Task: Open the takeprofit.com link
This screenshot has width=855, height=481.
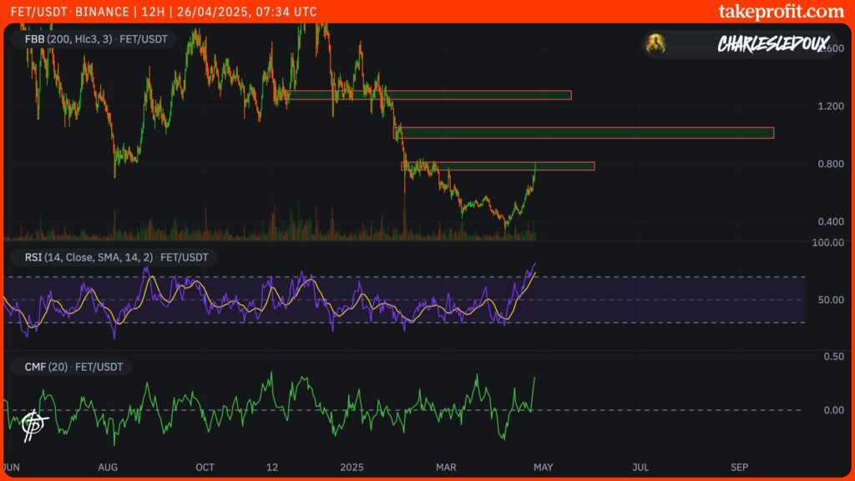Action: click(781, 12)
